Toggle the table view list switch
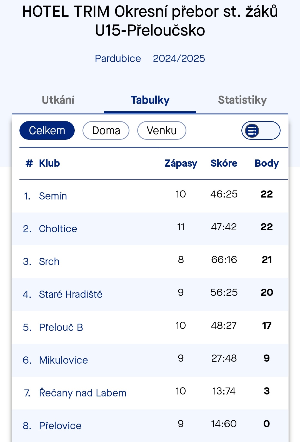Viewport: 300px width, 442px height. 261,130
